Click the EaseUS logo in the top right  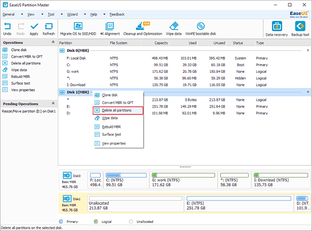(299, 15)
